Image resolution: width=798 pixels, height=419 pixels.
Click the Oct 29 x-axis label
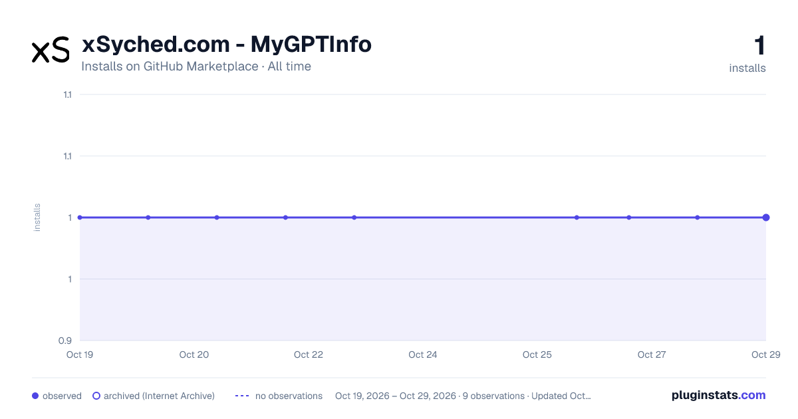[x=765, y=354]
